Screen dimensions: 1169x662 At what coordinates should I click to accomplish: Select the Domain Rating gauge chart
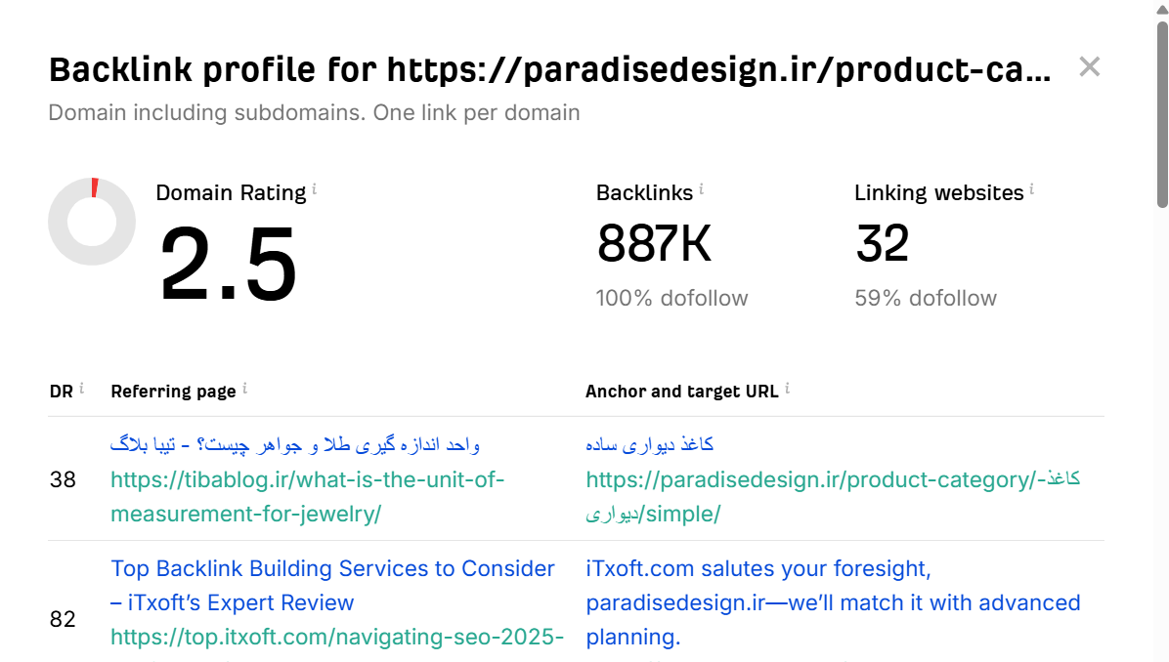tap(92, 222)
